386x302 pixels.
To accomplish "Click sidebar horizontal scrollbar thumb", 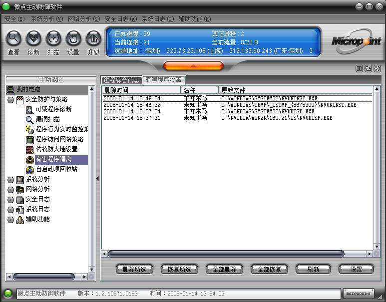I will pyautogui.click(x=44, y=277).
